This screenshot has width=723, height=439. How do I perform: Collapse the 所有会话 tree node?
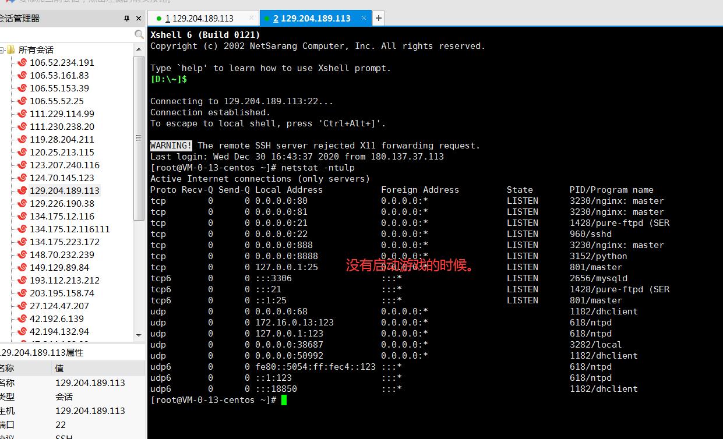2,49
